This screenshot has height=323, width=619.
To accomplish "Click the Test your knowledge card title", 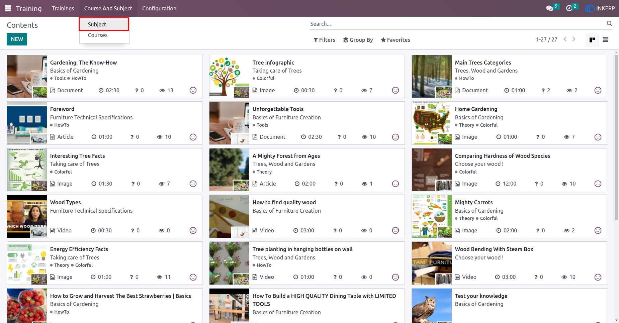I will click(x=481, y=296).
